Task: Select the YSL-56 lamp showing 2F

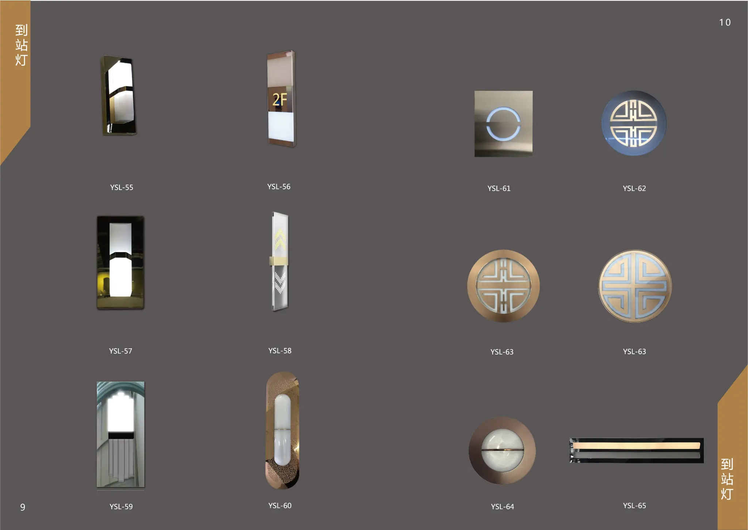Action: [281, 99]
